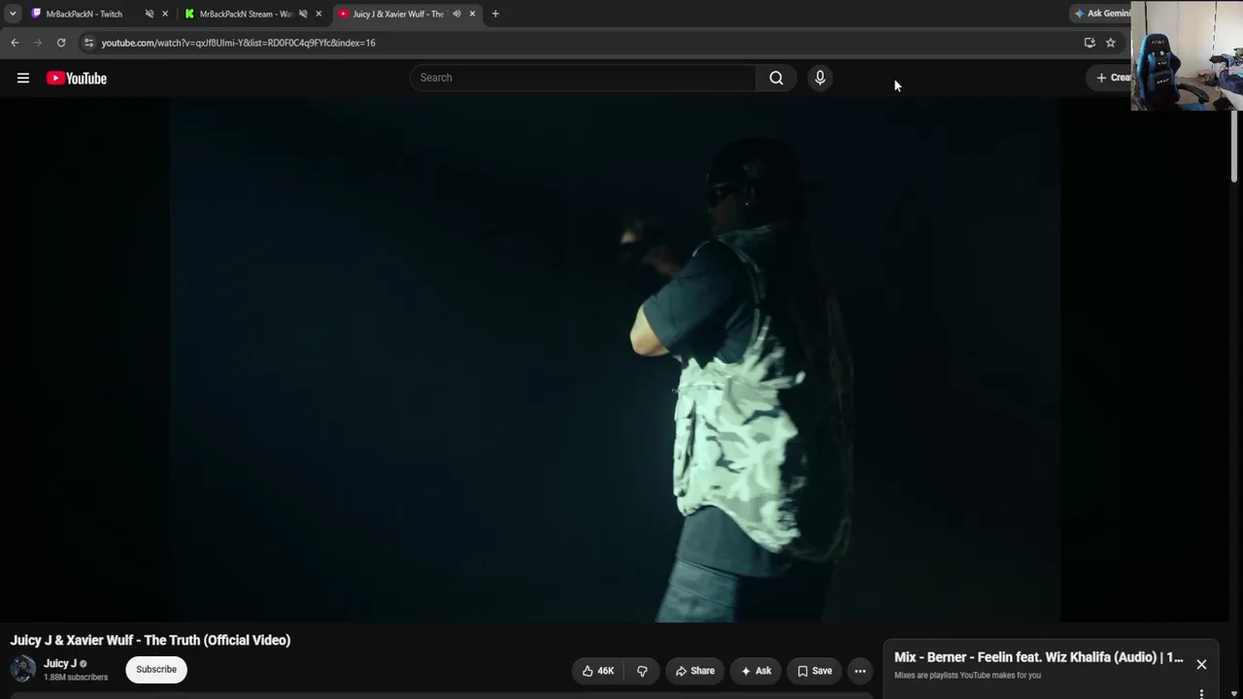The height and width of the screenshot is (699, 1243).
Task: Go forward in browser history
Action: (38, 43)
